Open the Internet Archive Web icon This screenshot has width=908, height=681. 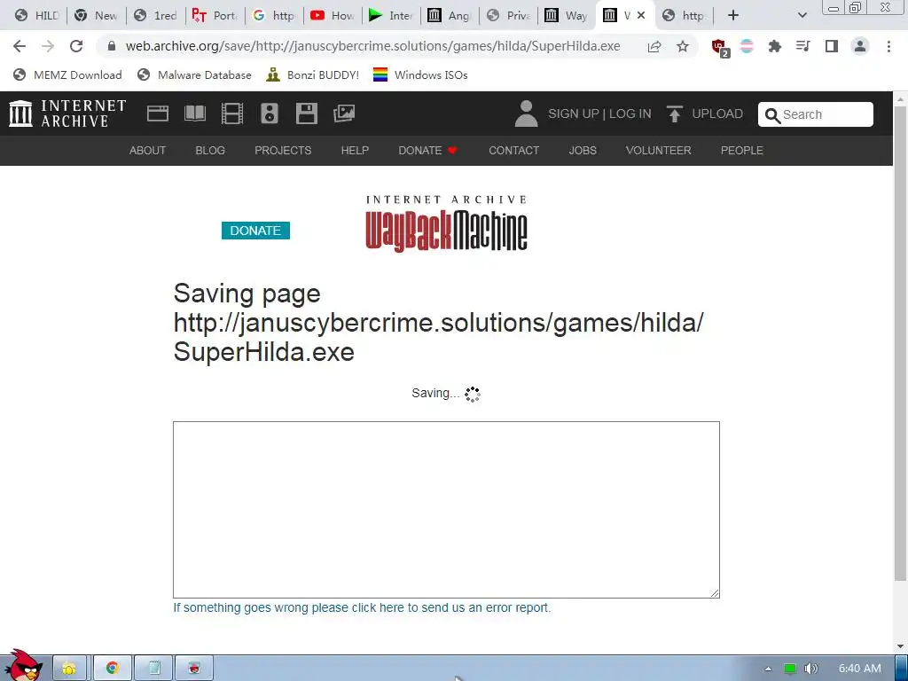(158, 113)
